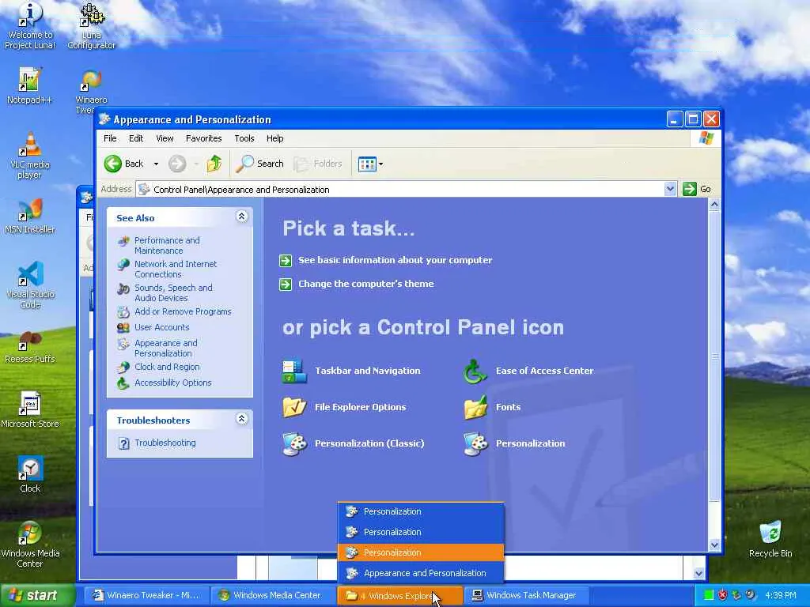Open Add or Remove Programs link
Screen dimensions: 810x607
tap(183, 311)
